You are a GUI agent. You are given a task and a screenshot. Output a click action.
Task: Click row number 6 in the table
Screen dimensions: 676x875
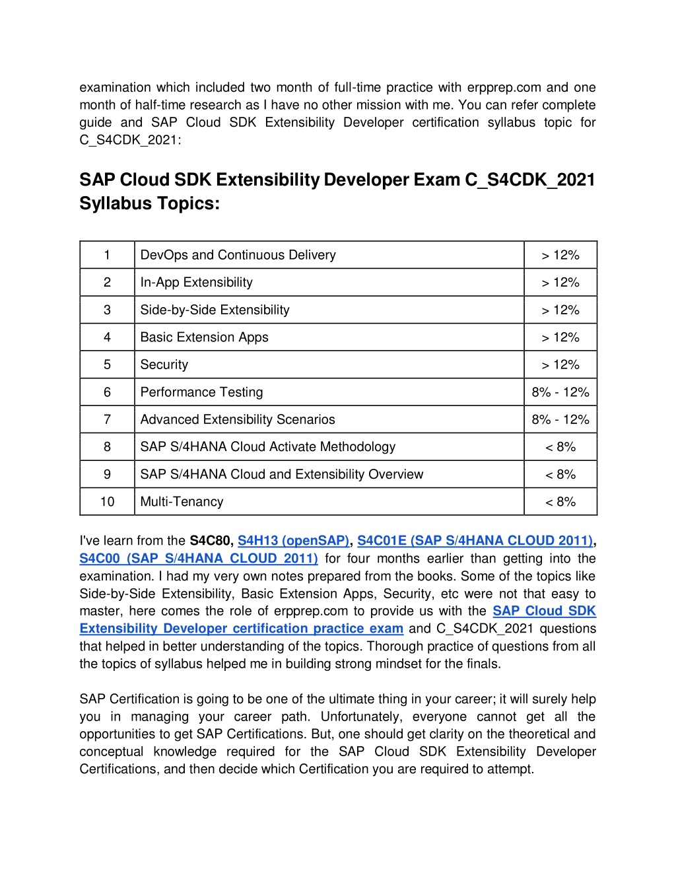click(x=107, y=392)
